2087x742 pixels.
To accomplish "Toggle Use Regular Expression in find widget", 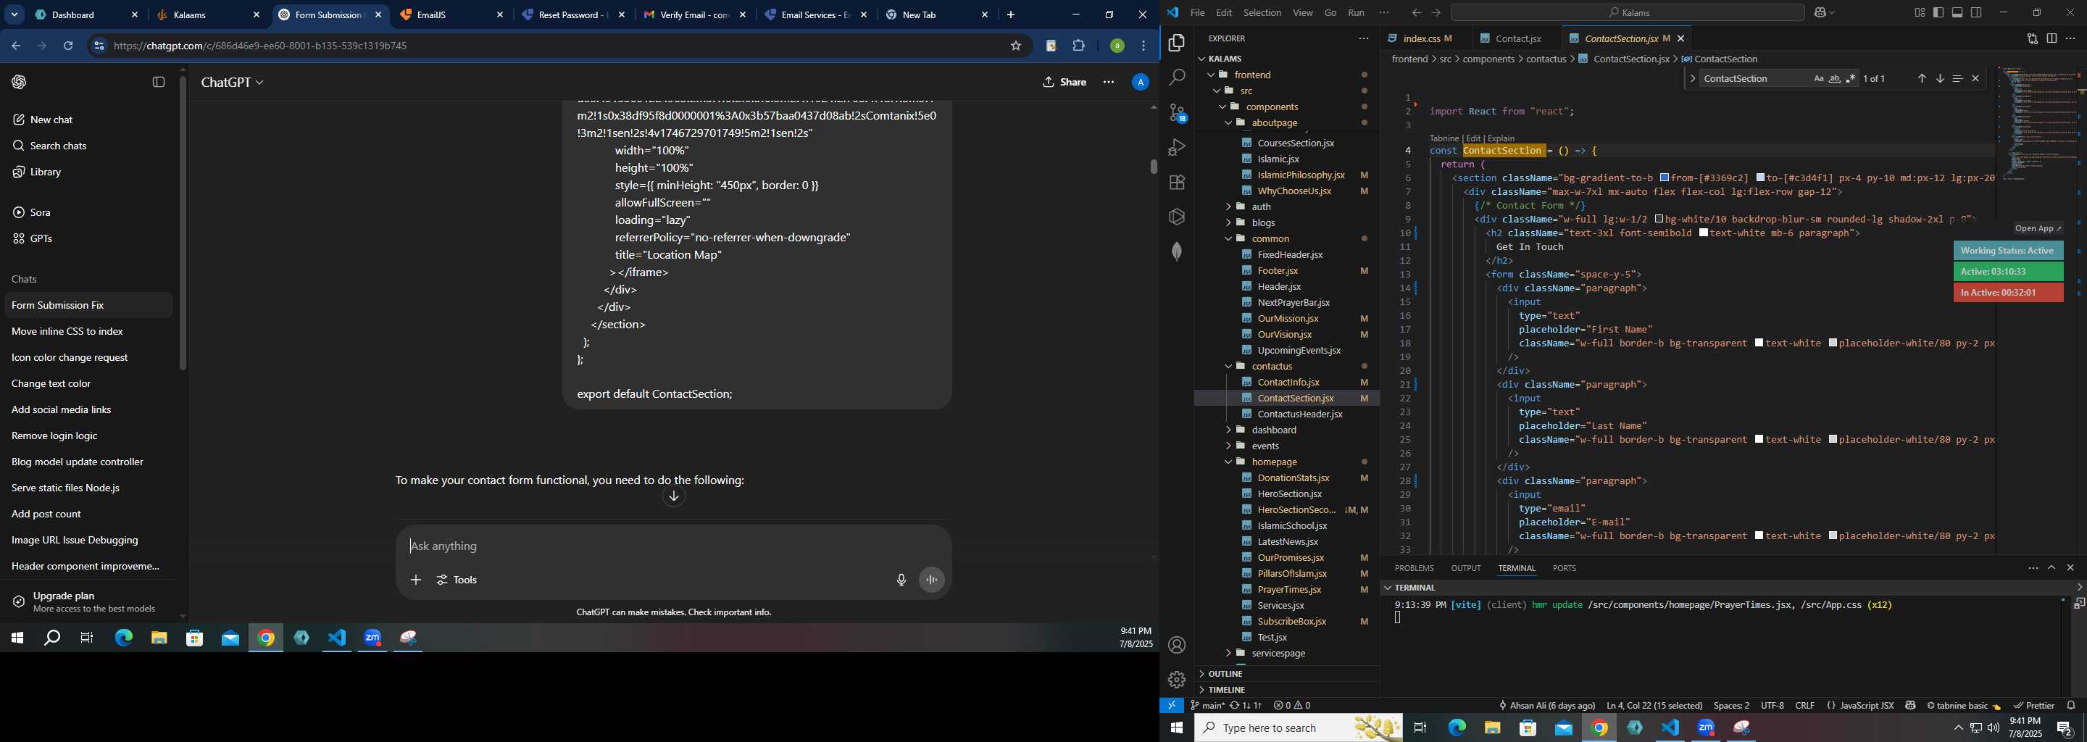I will (1851, 78).
